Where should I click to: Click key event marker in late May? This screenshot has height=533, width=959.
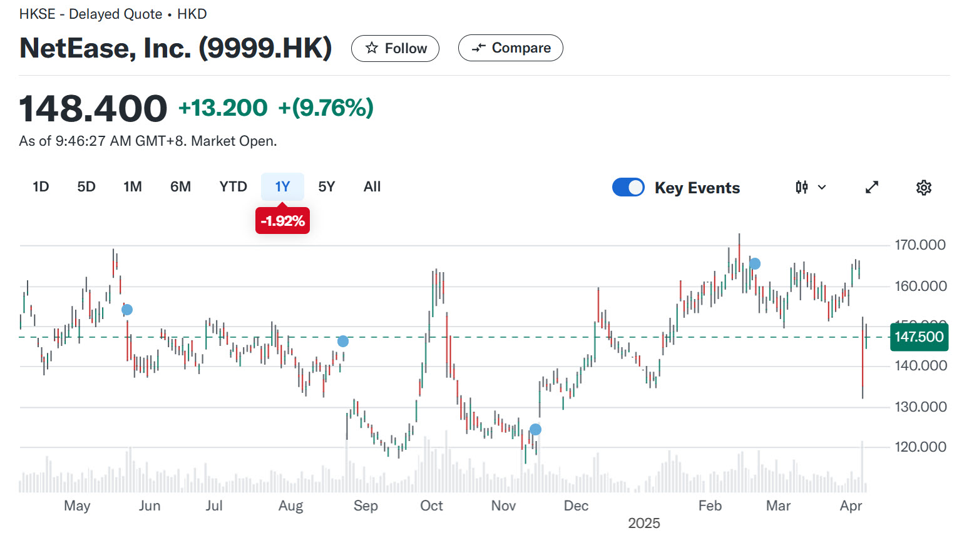[127, 310]
